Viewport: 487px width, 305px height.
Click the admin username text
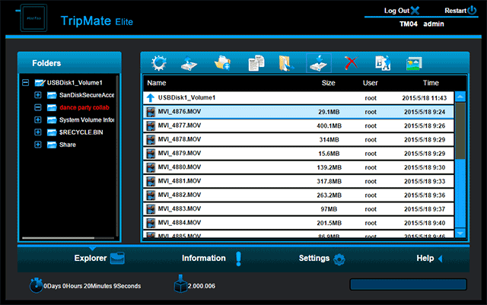point(434,24)
